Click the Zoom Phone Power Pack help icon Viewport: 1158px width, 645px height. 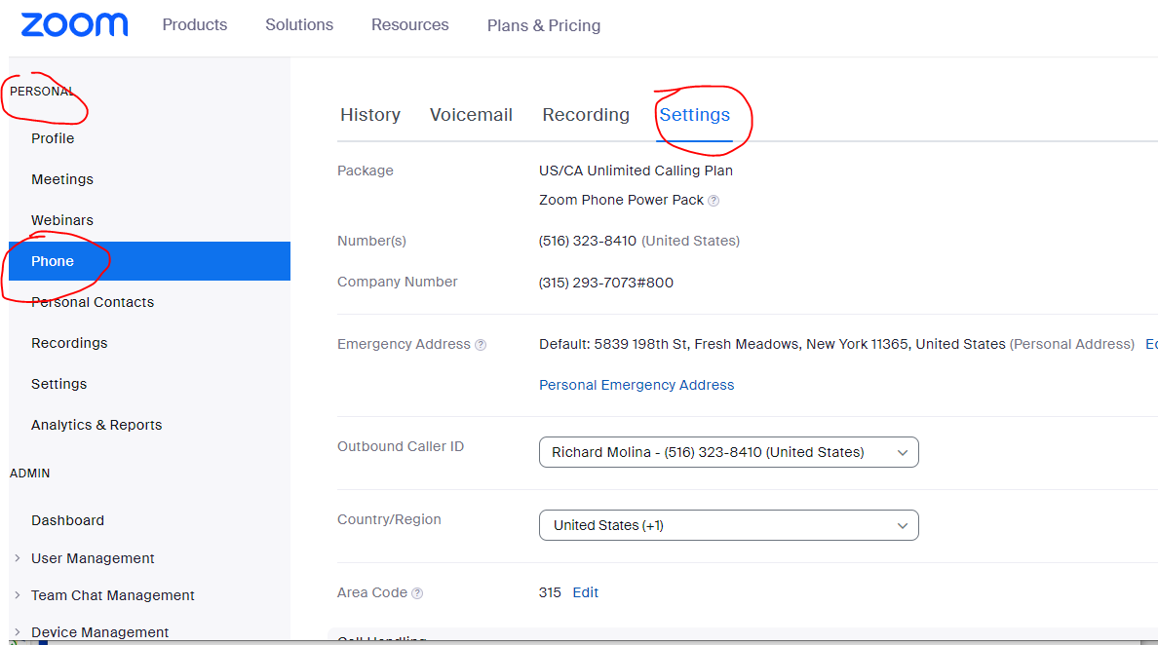click(x=714, y=201)
